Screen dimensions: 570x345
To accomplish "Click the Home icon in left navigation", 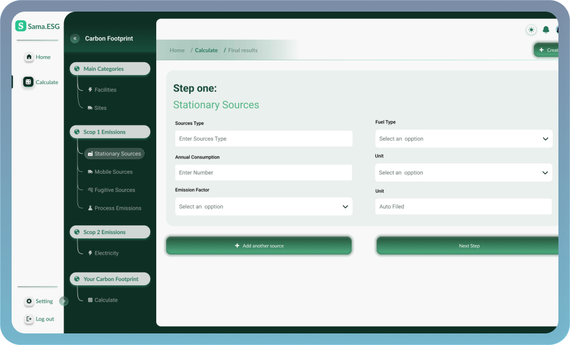I will 29,57.
